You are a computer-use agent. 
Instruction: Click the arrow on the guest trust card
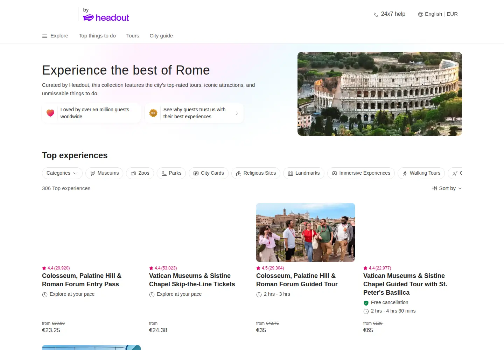(237, 113)
